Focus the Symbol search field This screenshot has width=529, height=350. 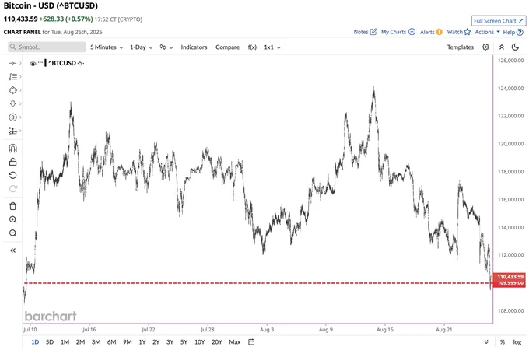[47, 47]
